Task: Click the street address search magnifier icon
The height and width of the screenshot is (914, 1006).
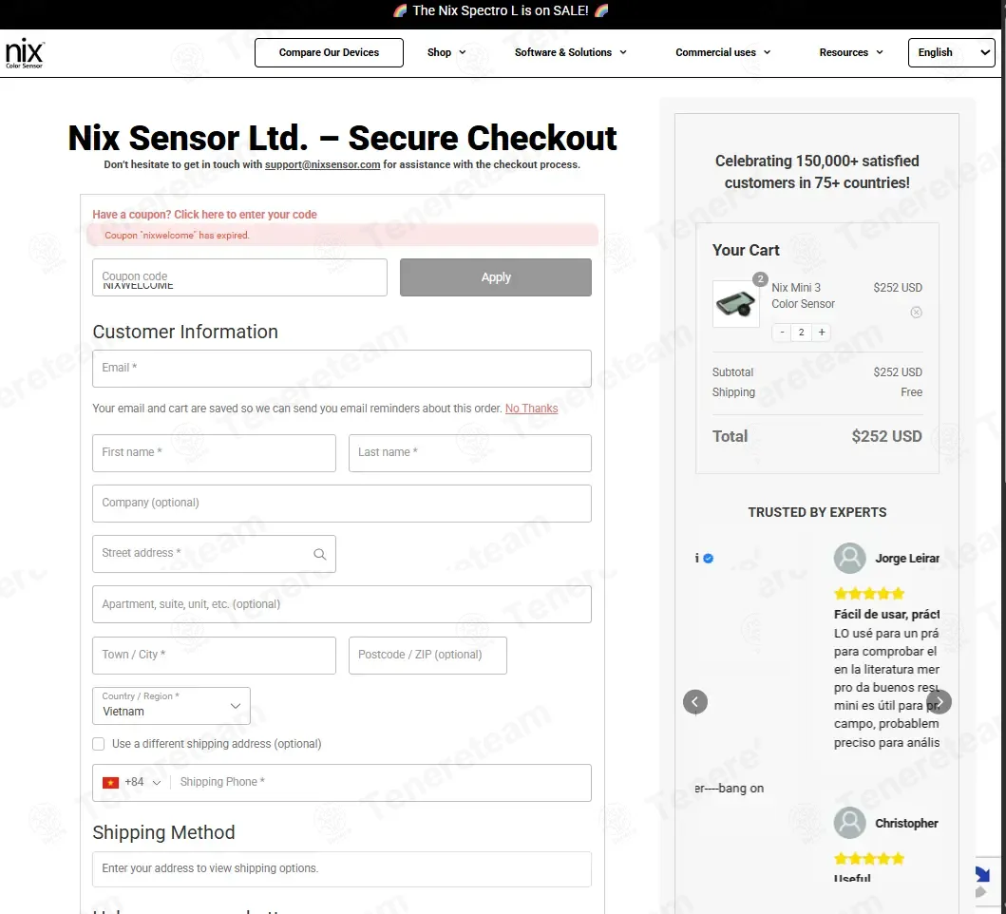Action: coord(319,554)
